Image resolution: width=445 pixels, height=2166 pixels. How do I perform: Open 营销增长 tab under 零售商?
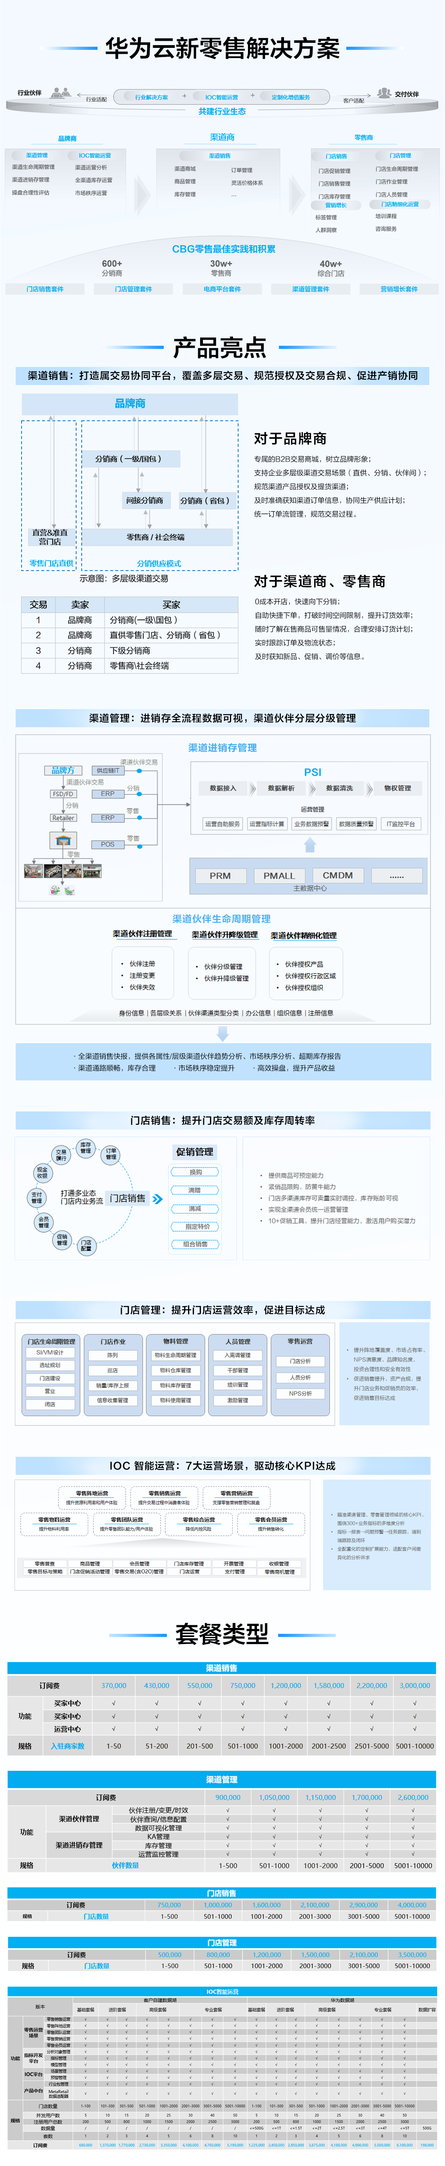336,205
